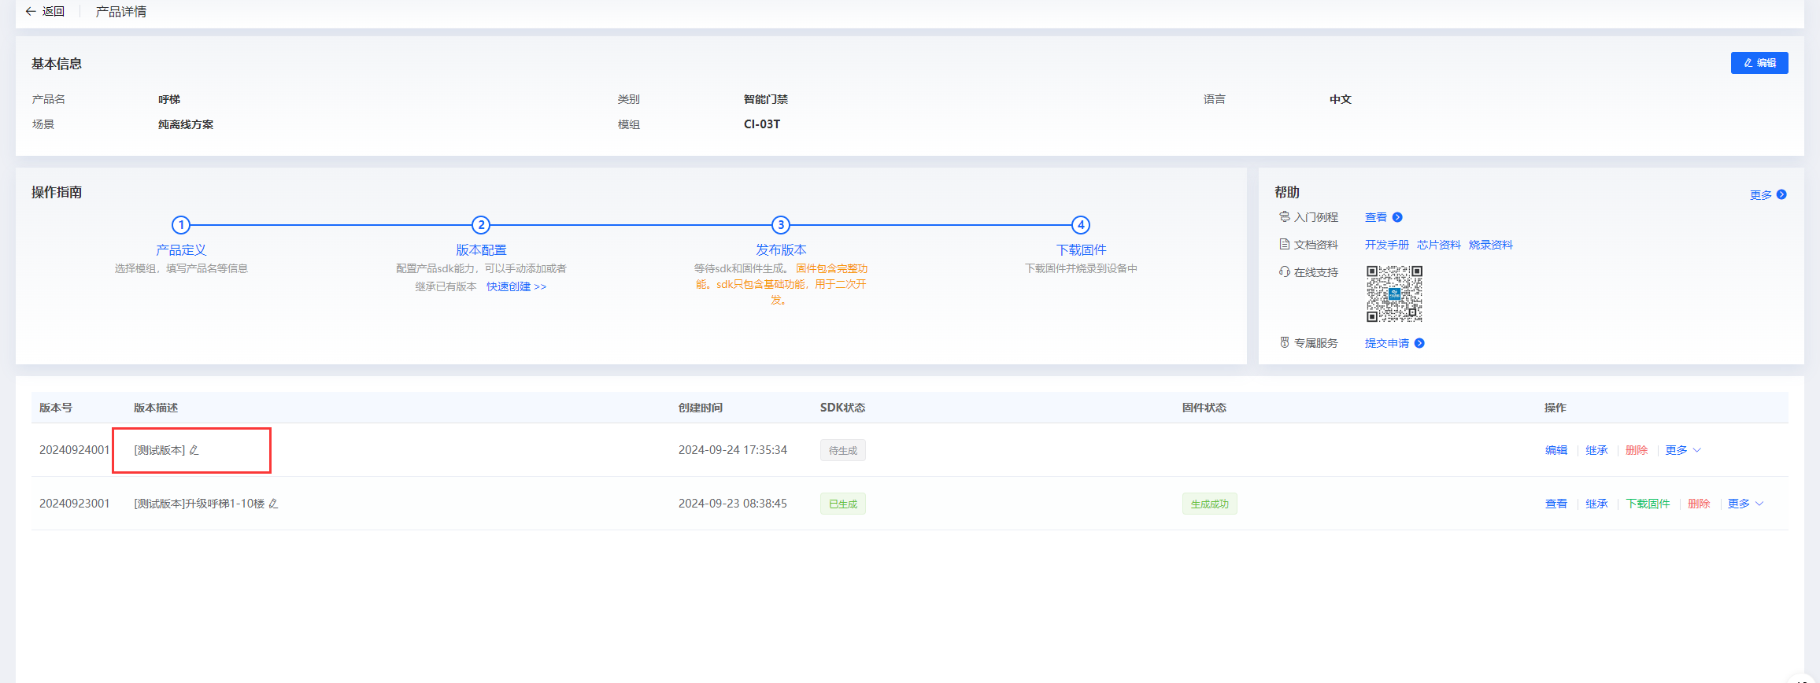This screenshot has width=1820, height=683.
Task: Open the 快速创建 link
Action: click(516, 286)
